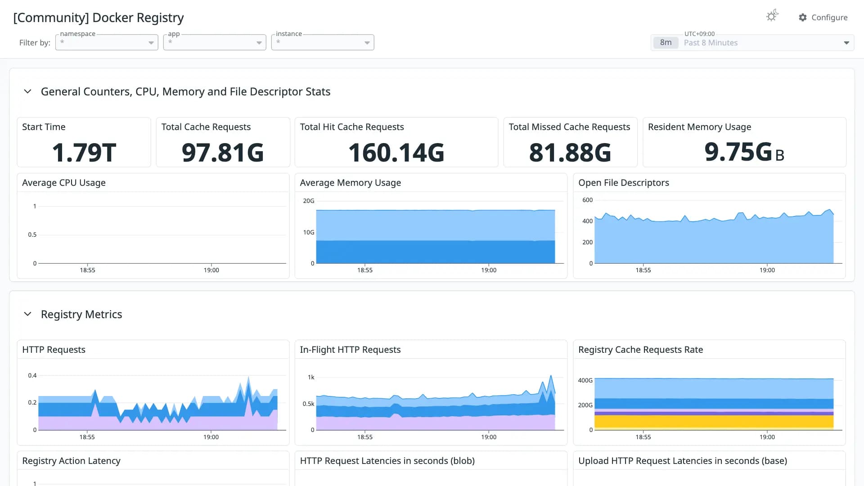Screen dimensions: 864x486
Task: Click the Registry Metrics section heading text
Action: coord(81,314)
